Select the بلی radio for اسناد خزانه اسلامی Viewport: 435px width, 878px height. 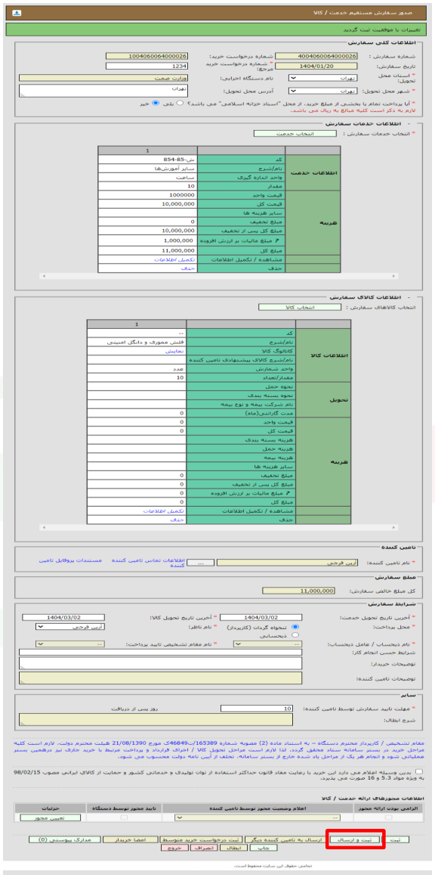180,103
